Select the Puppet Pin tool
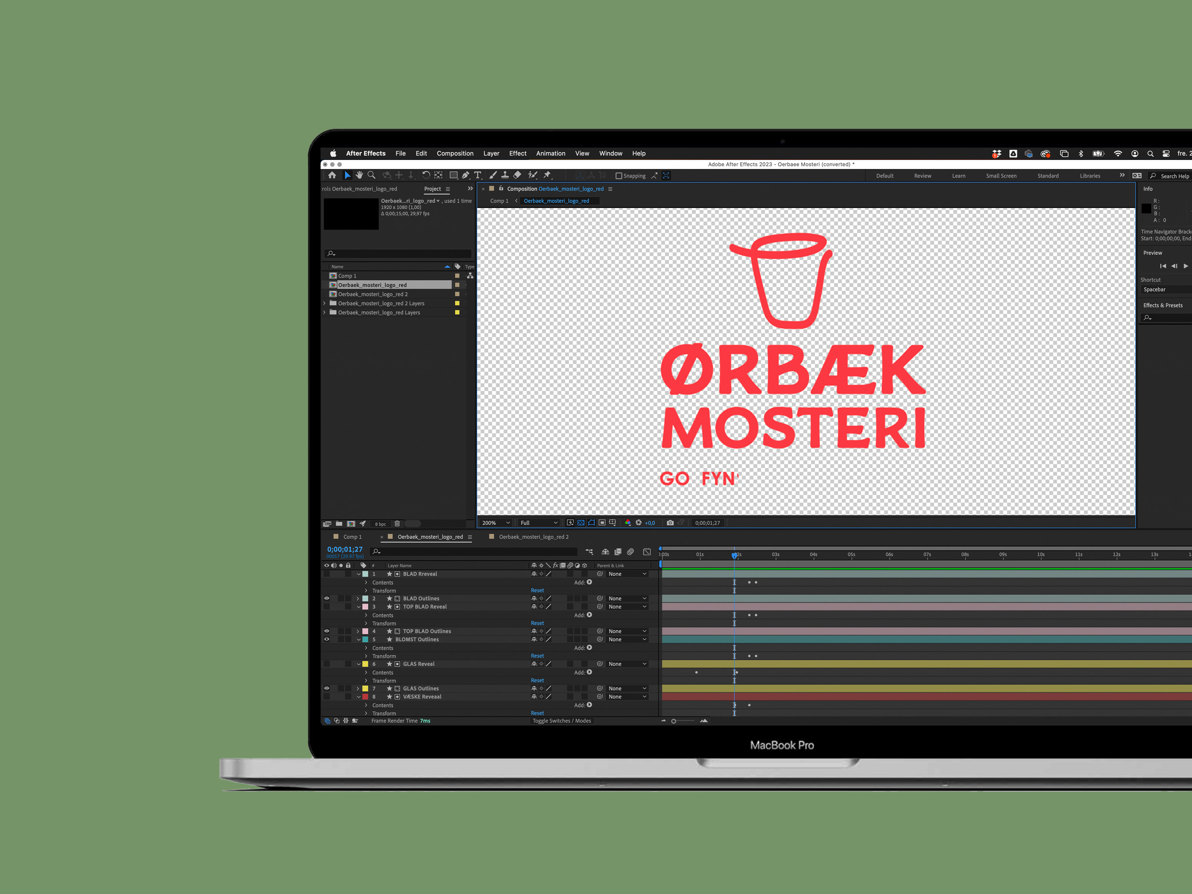Screen dimensions: 1192x894 pyautogui.click(x=548, y=175)
